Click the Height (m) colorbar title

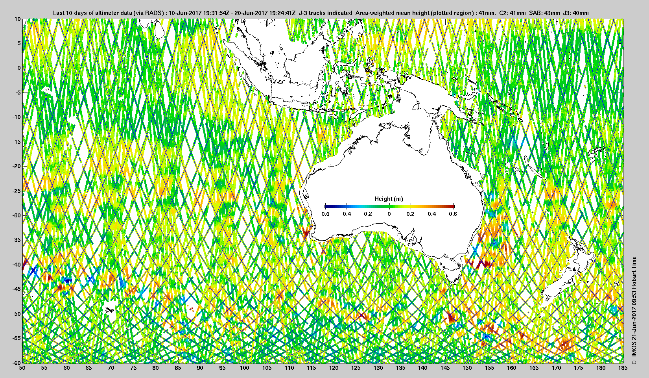[x=389, y=199]
